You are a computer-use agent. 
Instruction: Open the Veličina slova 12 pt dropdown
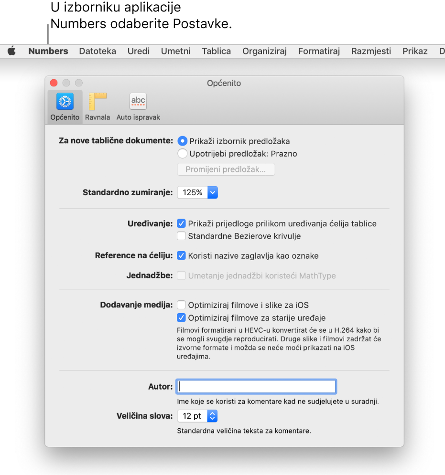pos(198,416)
